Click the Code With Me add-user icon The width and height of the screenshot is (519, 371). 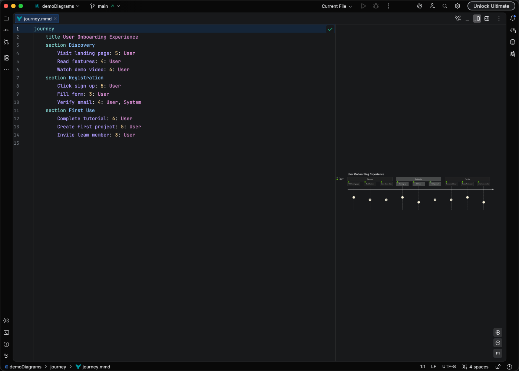432,6
